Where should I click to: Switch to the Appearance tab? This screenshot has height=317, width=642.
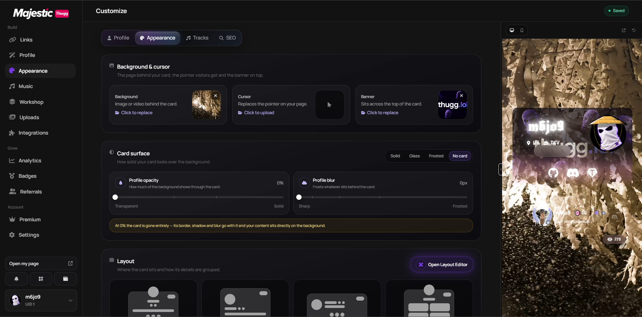click(158, 38)
